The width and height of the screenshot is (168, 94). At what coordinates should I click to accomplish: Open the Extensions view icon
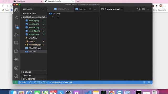point(16,51)
